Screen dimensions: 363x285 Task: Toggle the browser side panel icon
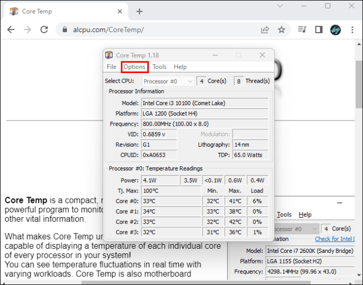coord(319,29)
